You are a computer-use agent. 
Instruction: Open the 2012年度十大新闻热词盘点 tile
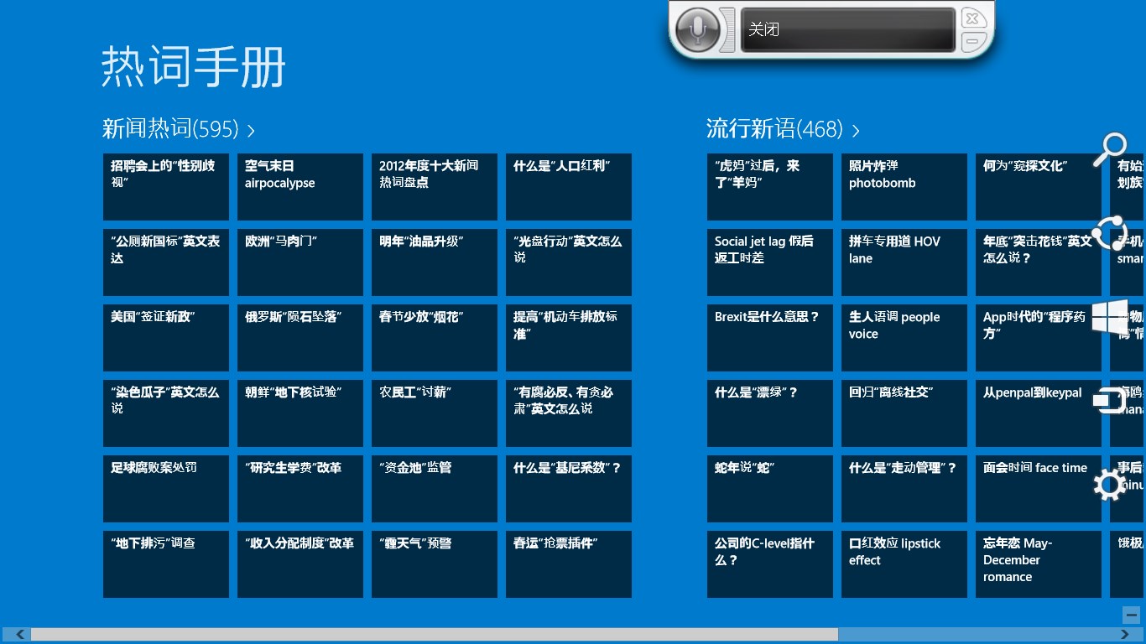pyautogui.click(x=434, y=186)
